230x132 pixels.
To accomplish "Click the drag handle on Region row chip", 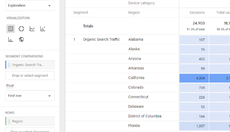I will pos(9,121).
